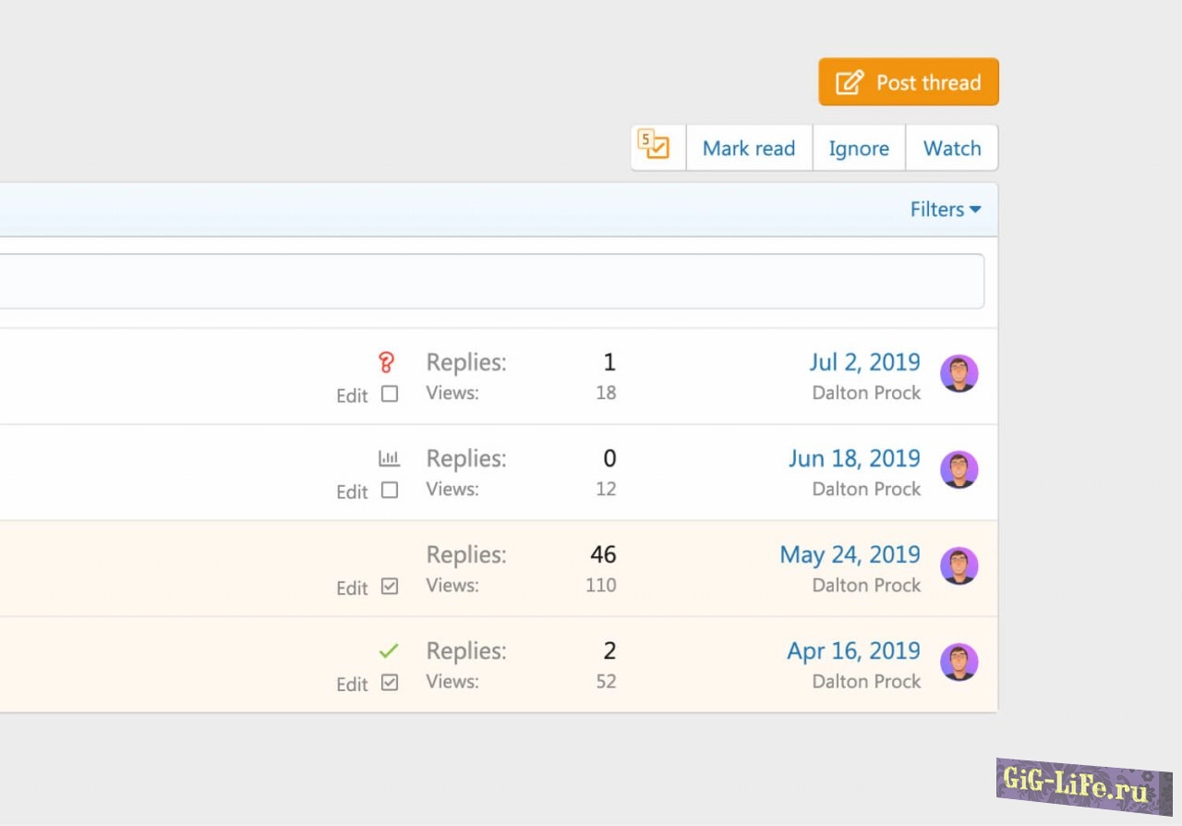
Task: Click the Ignore forum button
Action: pyautogui.click(x=859, y=149)
